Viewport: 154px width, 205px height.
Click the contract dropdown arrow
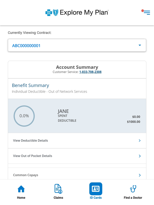140,45
